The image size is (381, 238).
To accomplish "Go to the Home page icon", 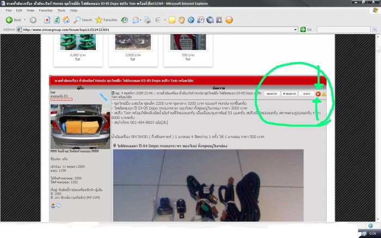I will [66, 20].
